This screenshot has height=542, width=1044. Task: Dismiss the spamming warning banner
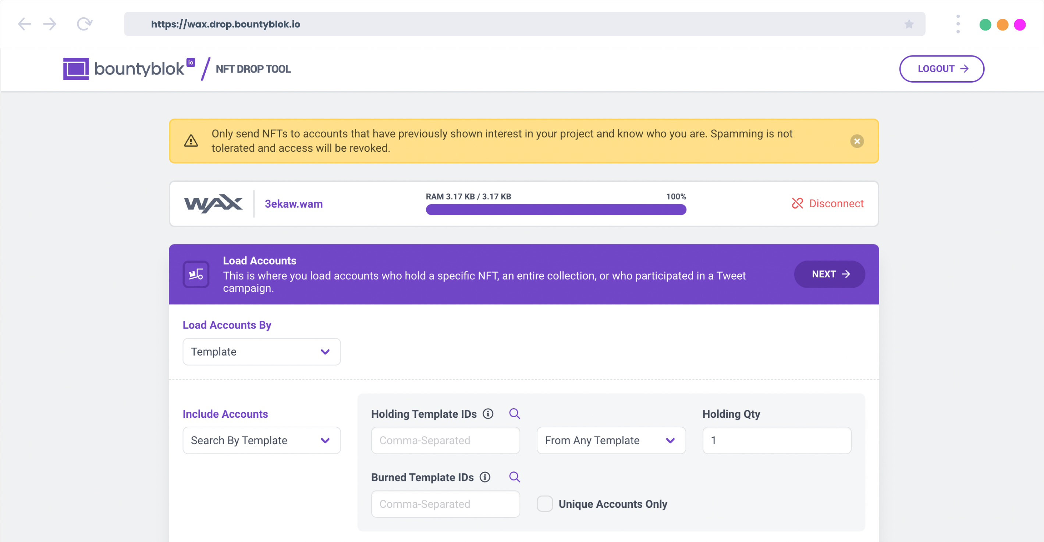coord(857,141)
